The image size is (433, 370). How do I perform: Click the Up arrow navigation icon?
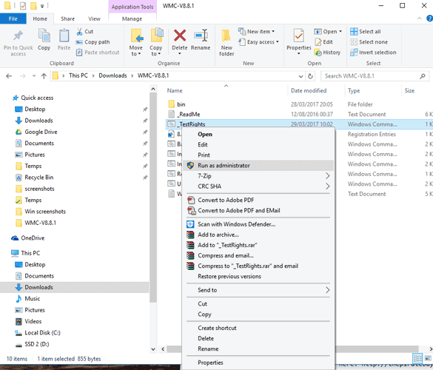pos(44,76)
